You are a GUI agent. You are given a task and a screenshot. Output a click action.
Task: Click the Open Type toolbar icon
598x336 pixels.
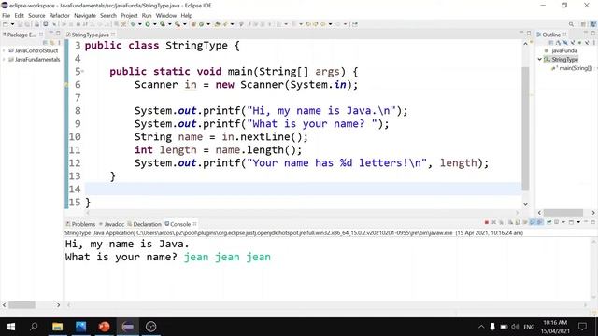click(218, 24)
